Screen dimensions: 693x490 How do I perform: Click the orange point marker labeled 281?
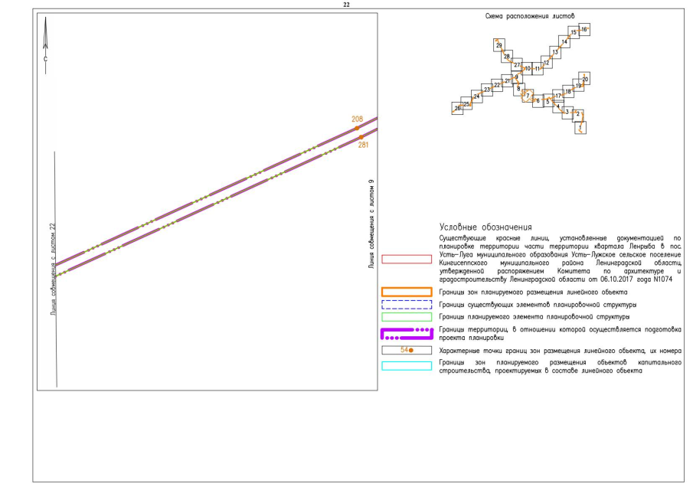361,137
